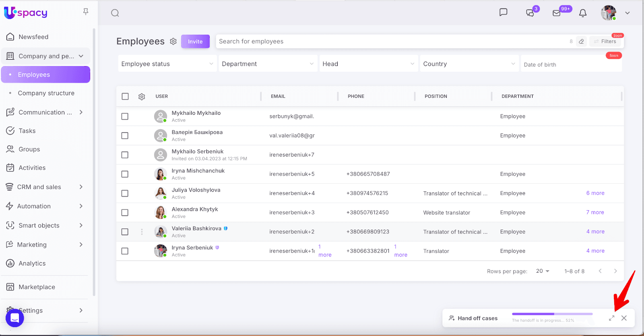
Task: Open Company structure in the sidebar
Action: click(x=46, y=93)
